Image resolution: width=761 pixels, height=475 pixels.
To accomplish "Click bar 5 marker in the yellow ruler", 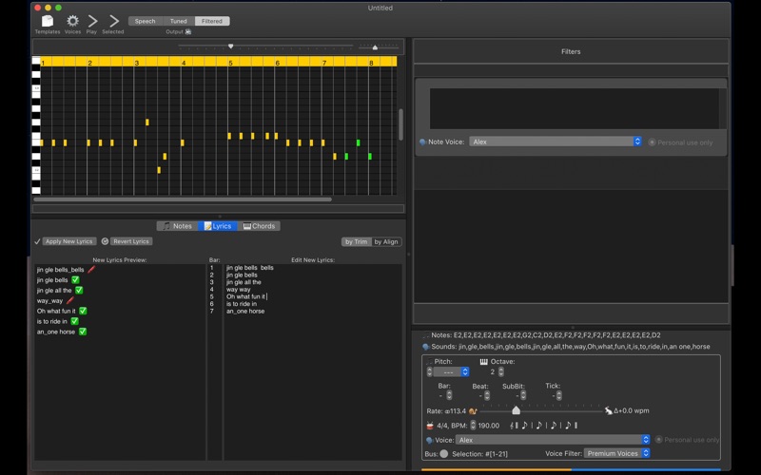I will tap(230, 63).
